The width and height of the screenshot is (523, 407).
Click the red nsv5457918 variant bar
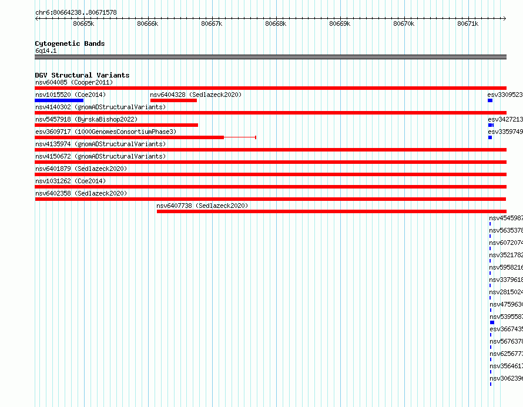point(116,125)
